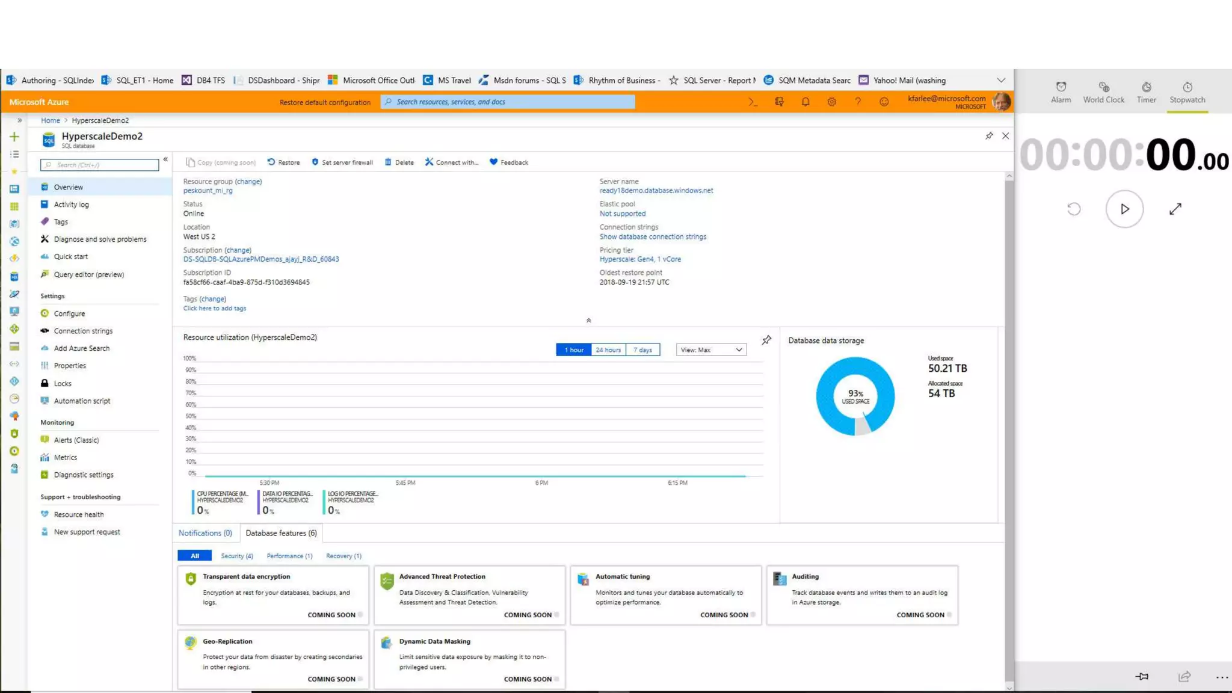
Task: Click Connect with... in the toolbar
Action: pos(451,162)
